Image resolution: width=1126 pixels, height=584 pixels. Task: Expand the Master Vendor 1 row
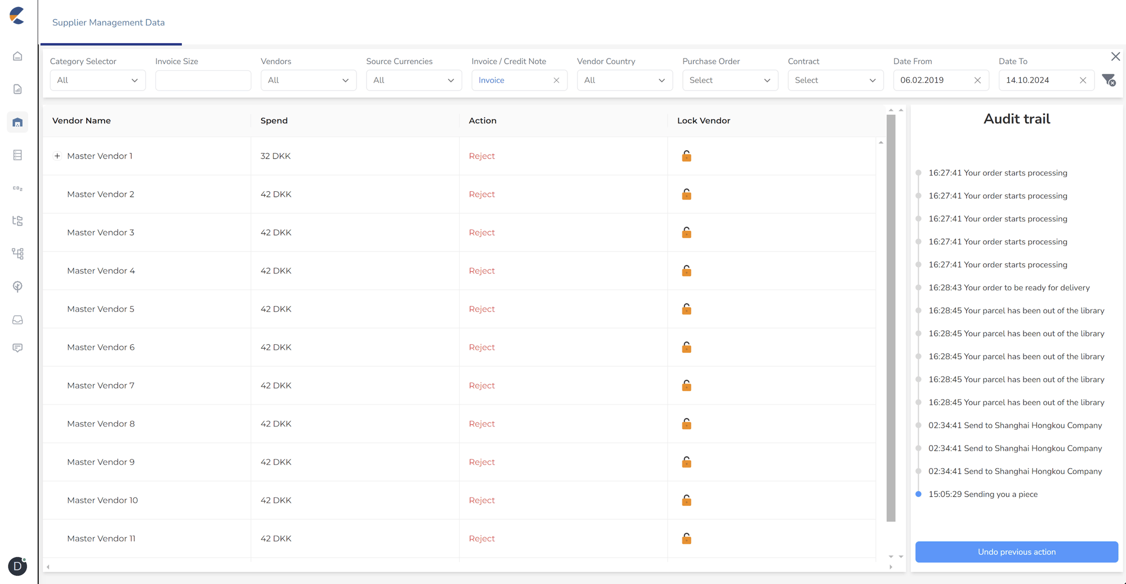(x=56, y=156)
